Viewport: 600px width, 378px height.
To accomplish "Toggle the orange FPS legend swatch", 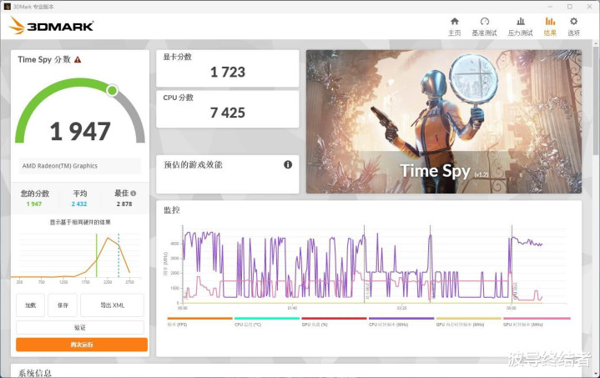I will click(x=199, y=318).
